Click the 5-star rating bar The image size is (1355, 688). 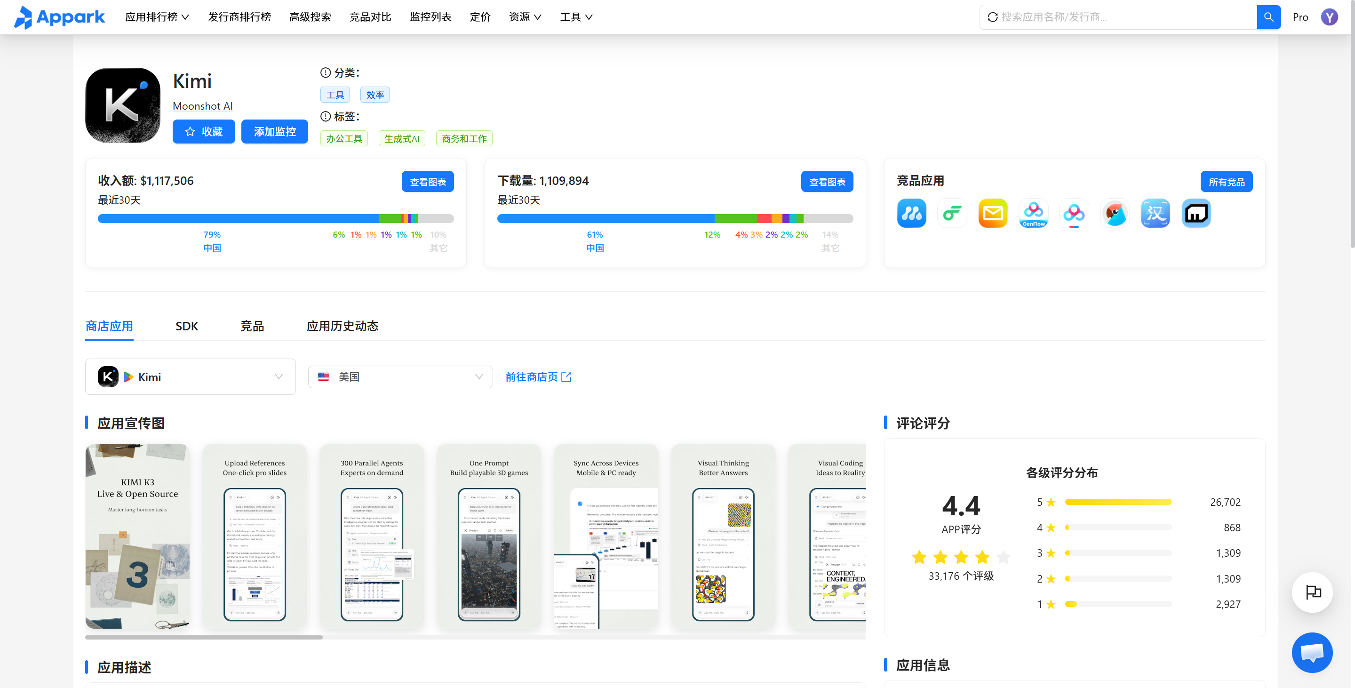(1118, 502)
